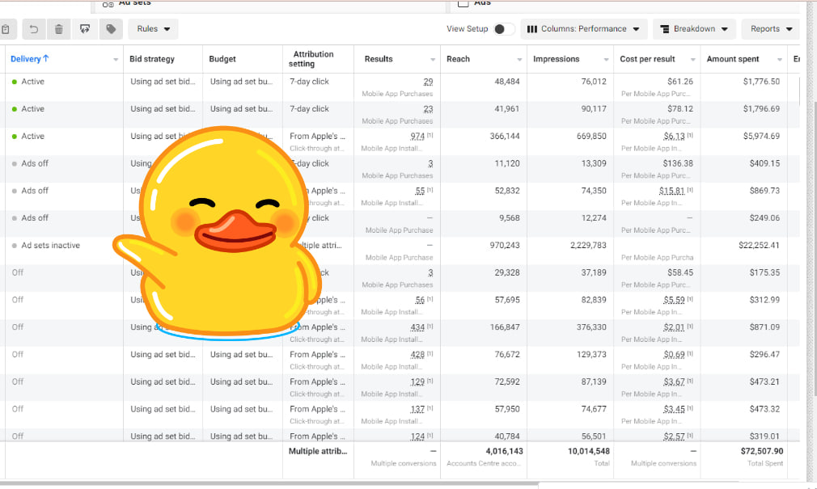This screenshot has width=817, height=489.
Task: Click the footnote marker next to the $6.13 cost
Action: [690, 135]
